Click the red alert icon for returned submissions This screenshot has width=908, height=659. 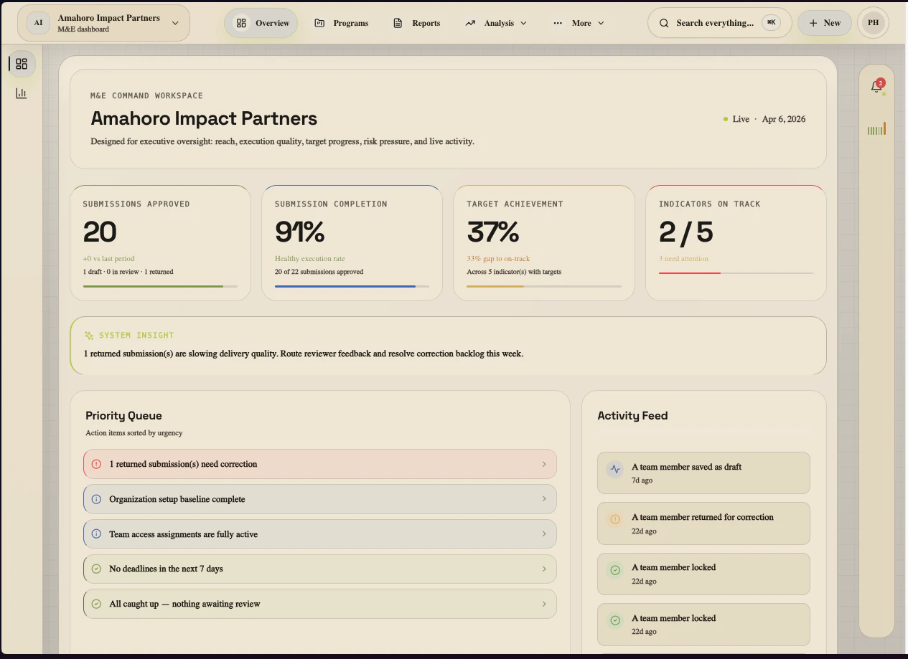point(97,464)
